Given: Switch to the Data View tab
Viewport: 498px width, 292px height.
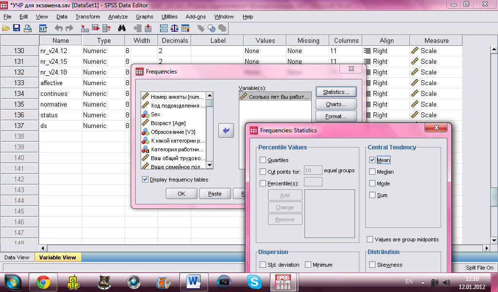Looking at the screenshot, I should (x=17, y=257).
